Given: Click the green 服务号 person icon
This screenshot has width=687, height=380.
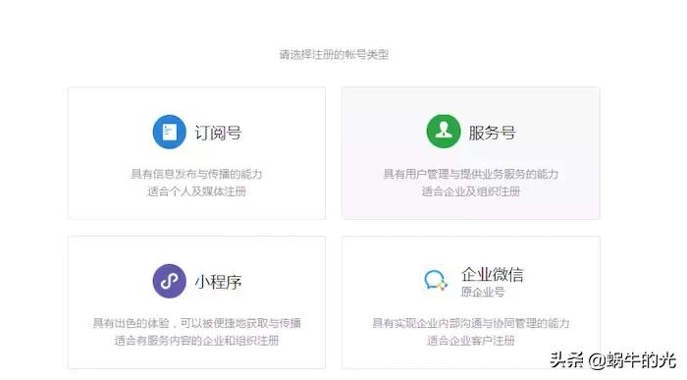Looking at the screenshot, I should tap(444, 132).
